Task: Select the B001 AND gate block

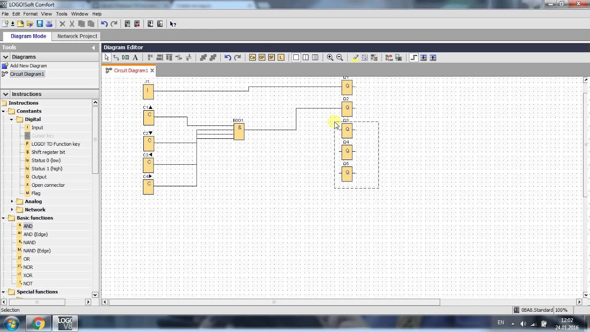Action: click(x=239, y=131)
